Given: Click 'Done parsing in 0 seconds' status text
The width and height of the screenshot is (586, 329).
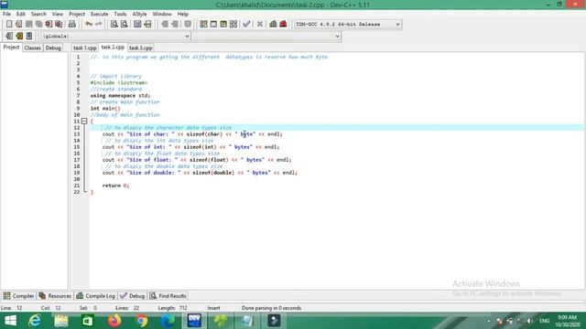Looking at the screenshot, I should [x=271, y=308].
